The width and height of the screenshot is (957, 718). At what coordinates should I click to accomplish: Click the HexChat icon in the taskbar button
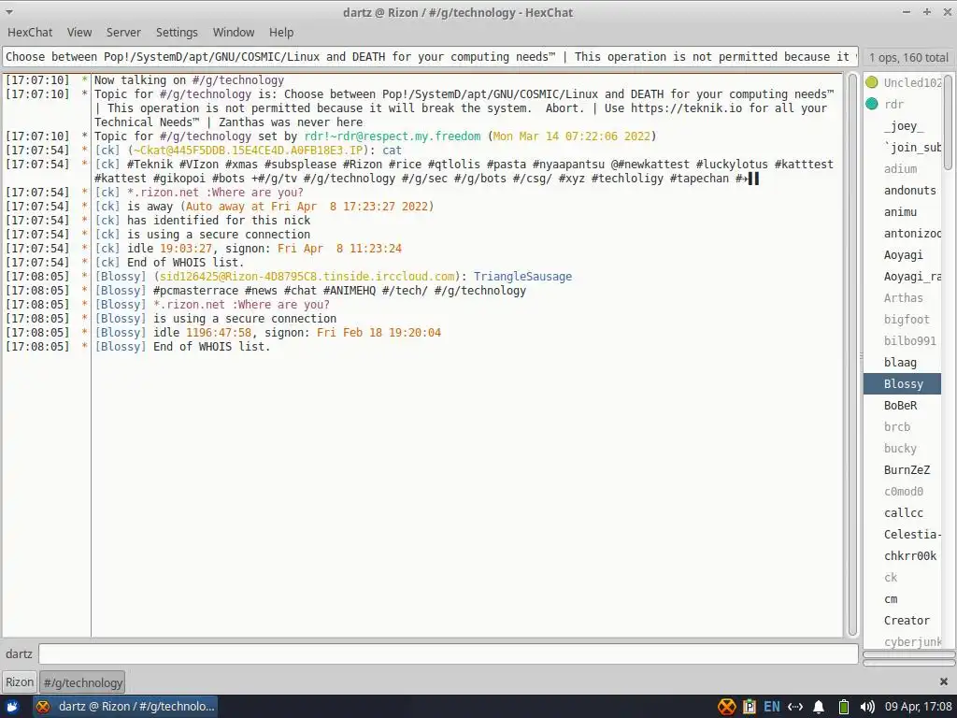click(43, 707)
